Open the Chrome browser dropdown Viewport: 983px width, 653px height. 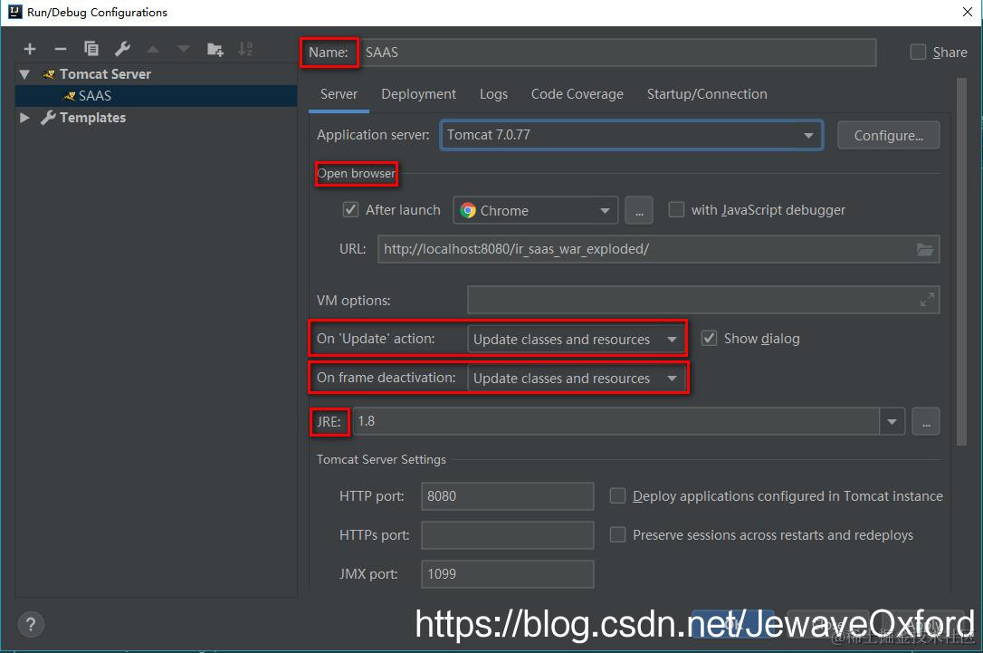coord(535,211)
